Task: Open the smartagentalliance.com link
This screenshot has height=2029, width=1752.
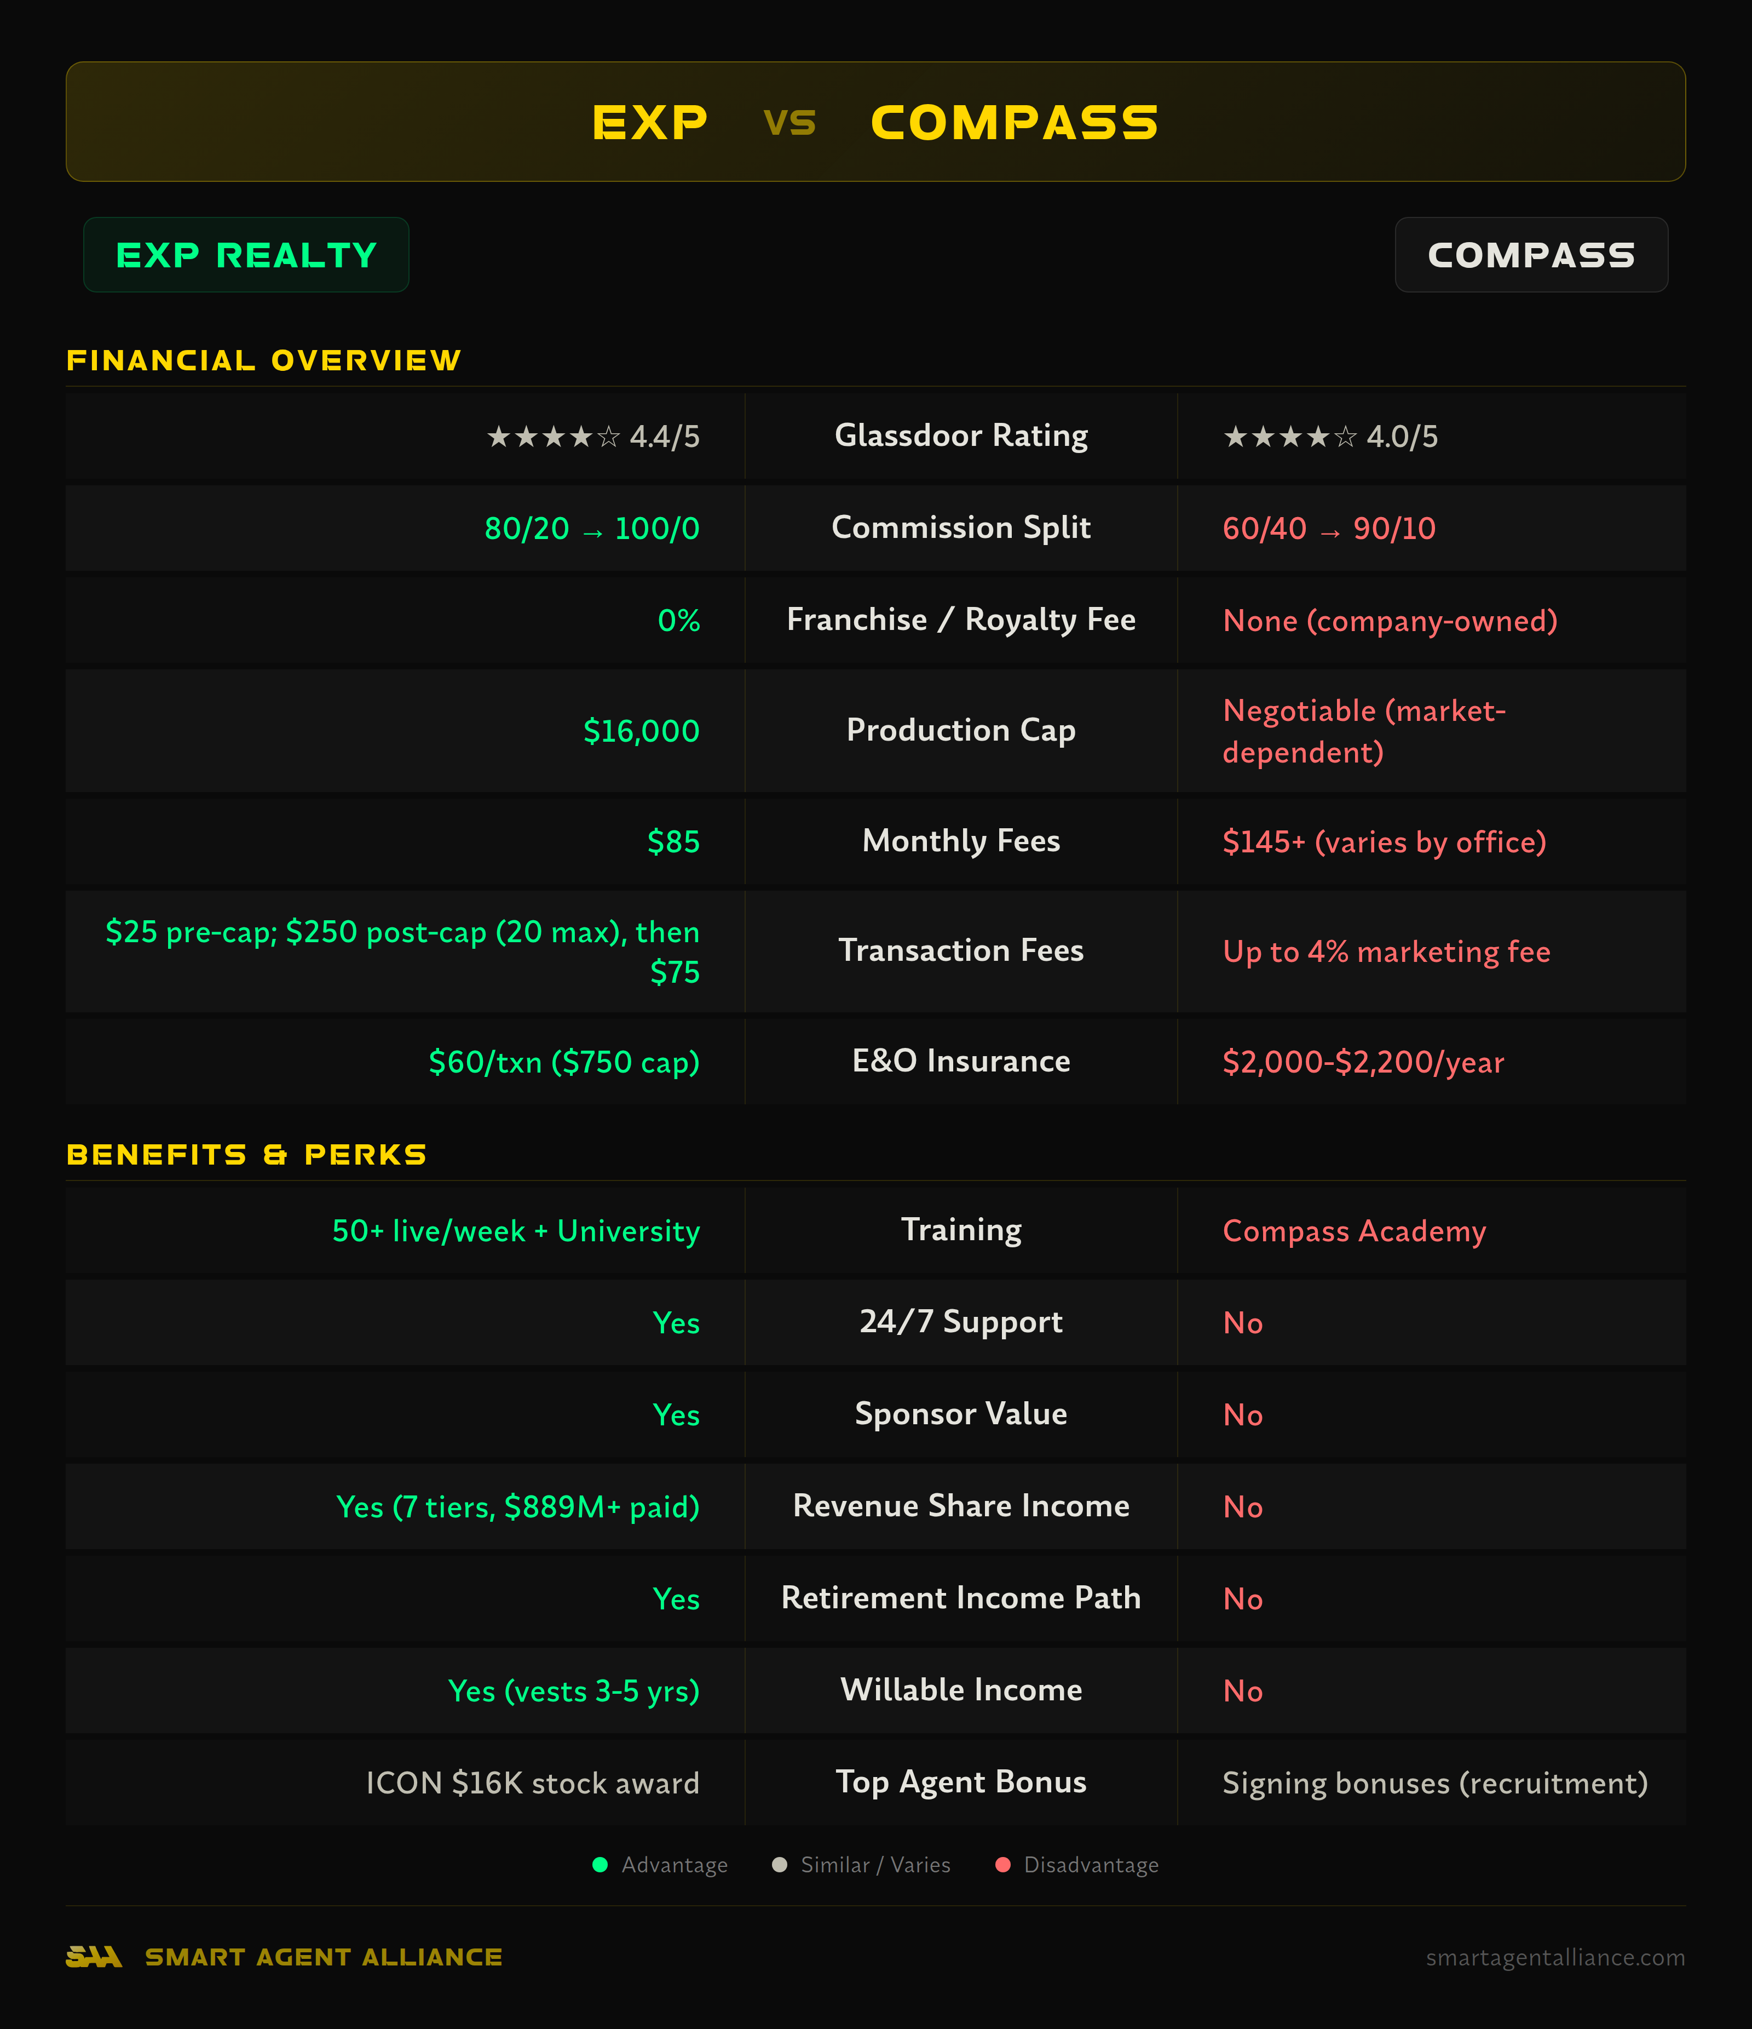Action: (x=1555, y=1958)
